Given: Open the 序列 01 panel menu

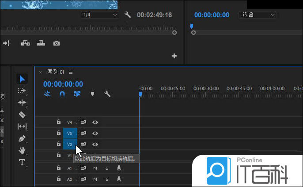Looking at the screenshot, I should pos(71,72).
